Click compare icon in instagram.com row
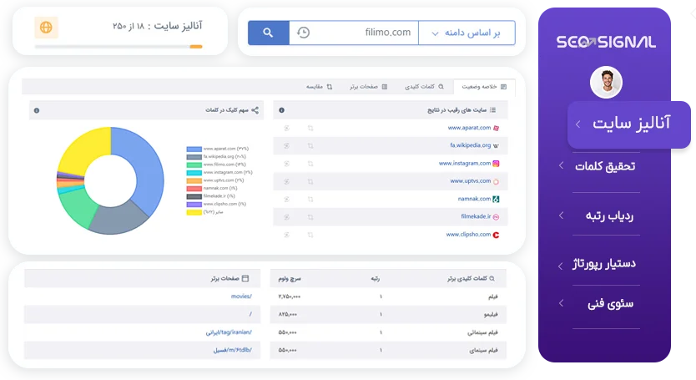This screenshot has height=380, width=696. click(310, 164)
